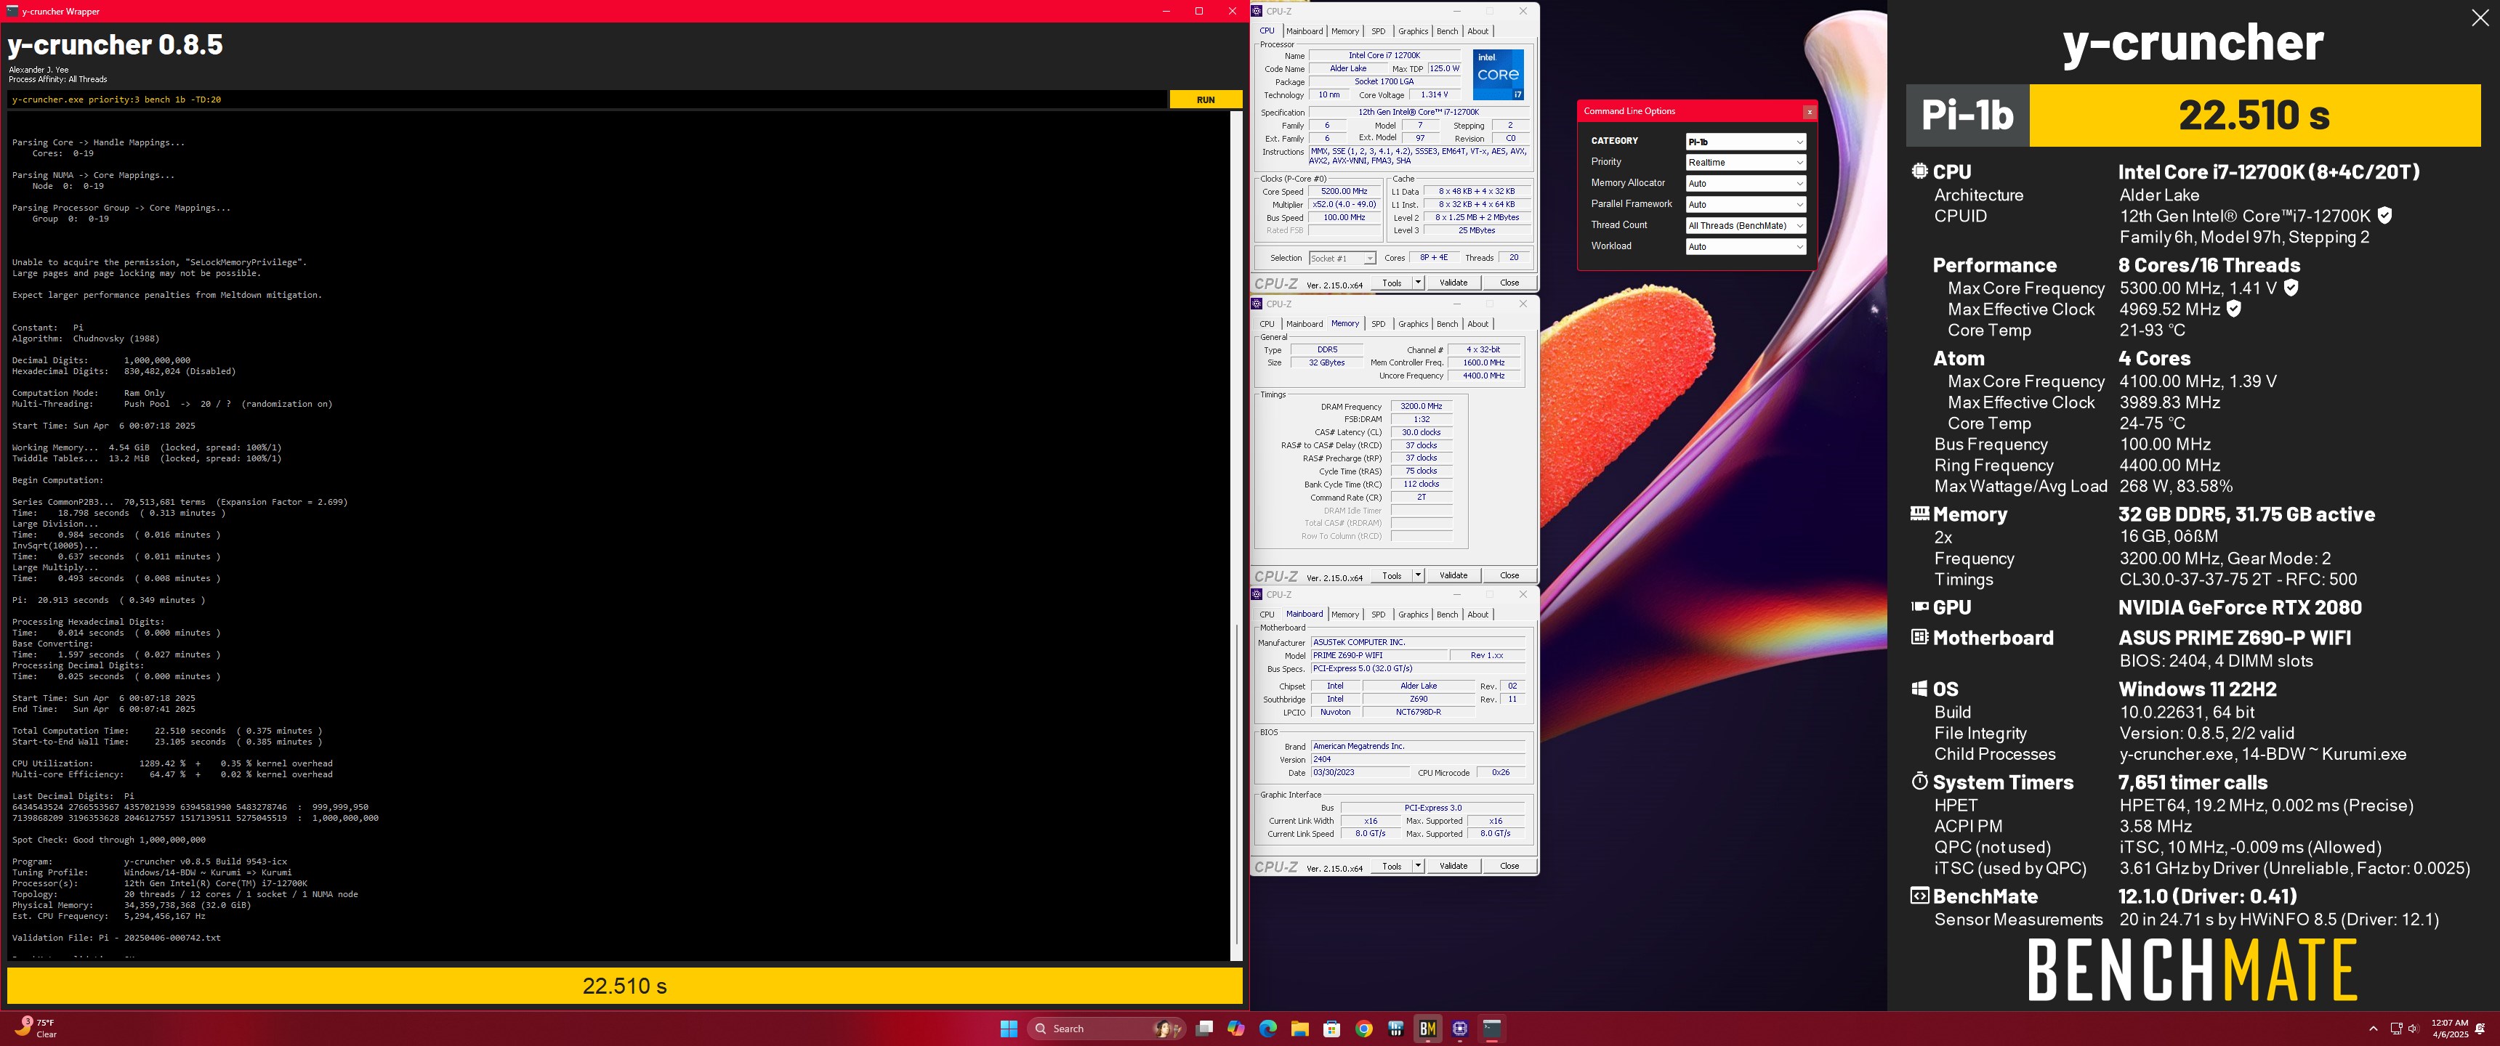The width and height of the screenshot is (2500, 1046).
Task: Click 'NVIDIA GeForce RTX 2080' in the result panel
Action: click(x=2240, y=607)
